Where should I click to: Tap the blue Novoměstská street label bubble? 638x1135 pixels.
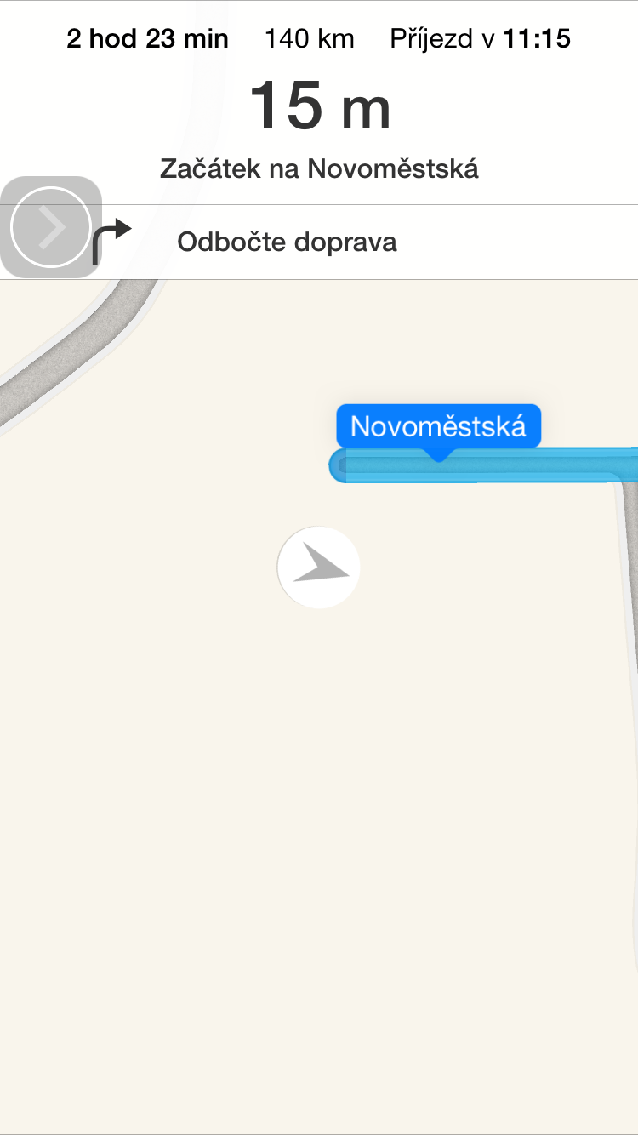click(x=438, y=425)
